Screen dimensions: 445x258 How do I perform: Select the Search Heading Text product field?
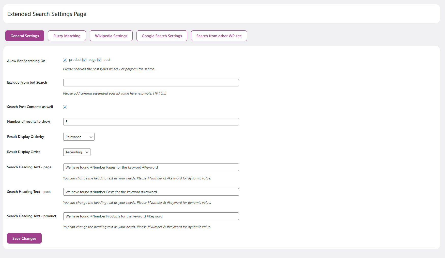151,216
